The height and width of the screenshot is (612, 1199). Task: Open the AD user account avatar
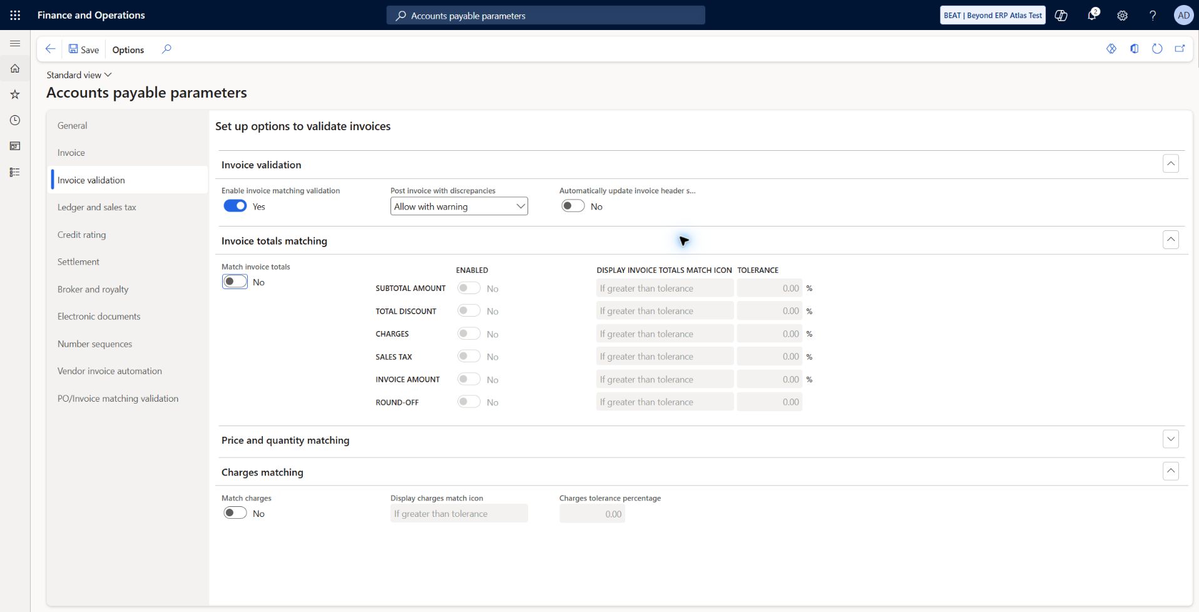pos(1183,15)
